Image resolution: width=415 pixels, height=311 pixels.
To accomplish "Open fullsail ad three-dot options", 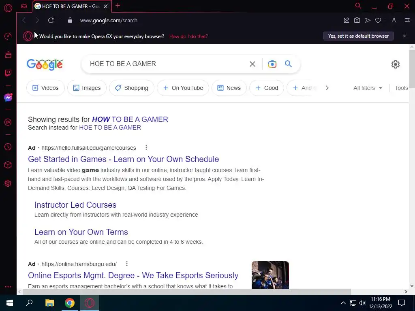I will (146, 147).
